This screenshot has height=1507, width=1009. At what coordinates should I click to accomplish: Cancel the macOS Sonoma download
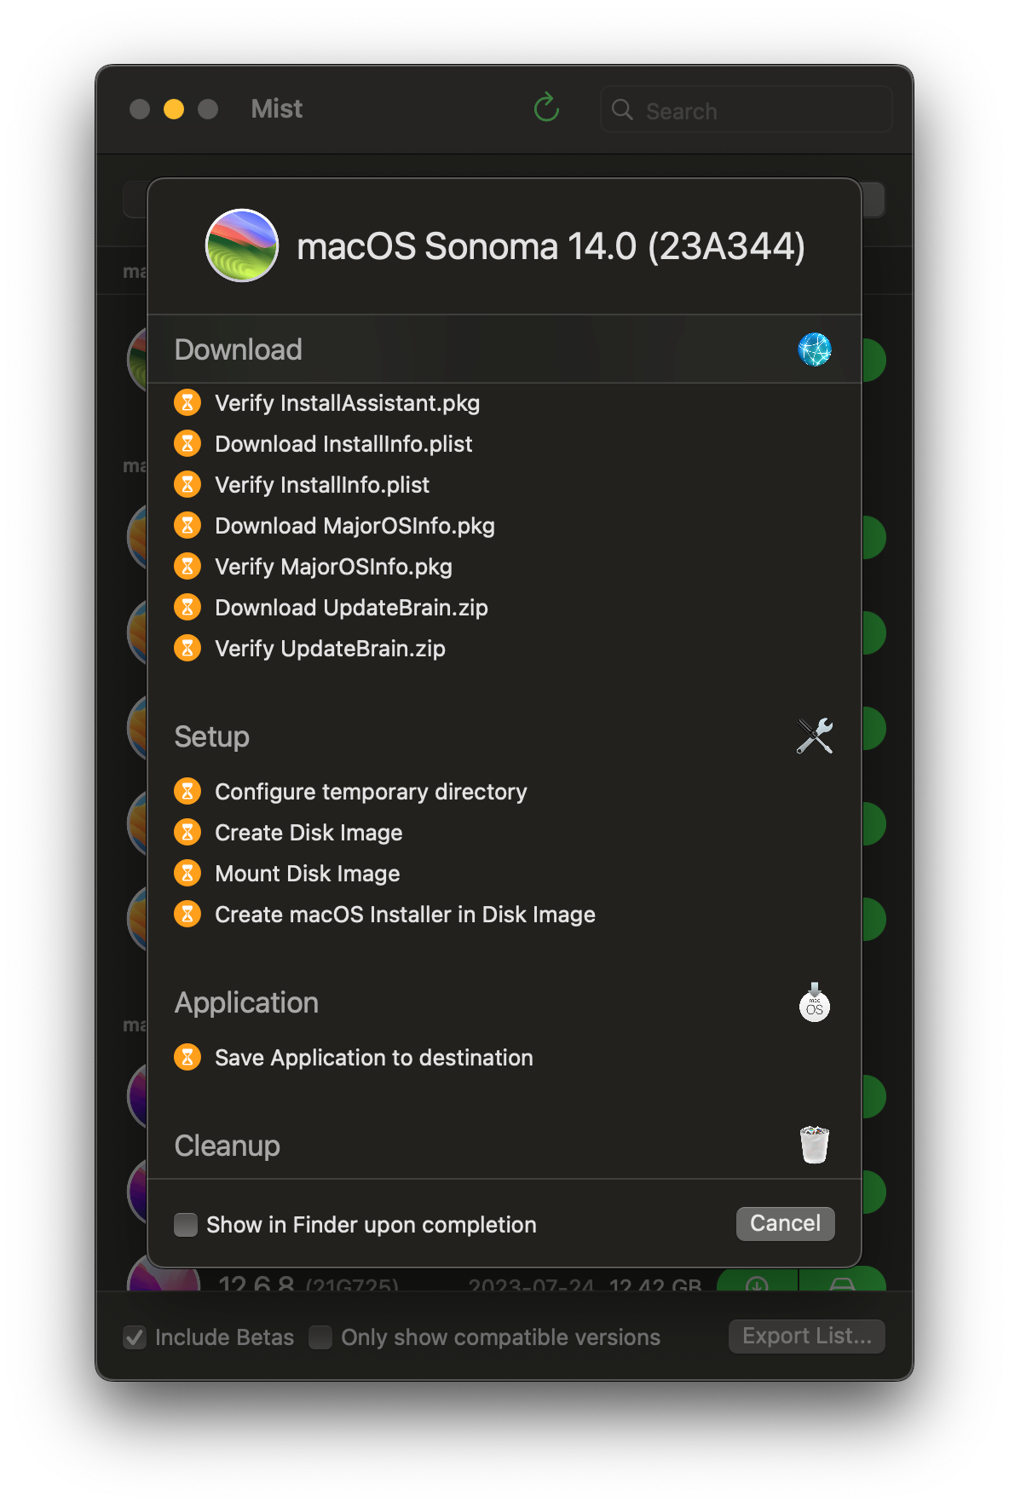[x=785, y=1224]
